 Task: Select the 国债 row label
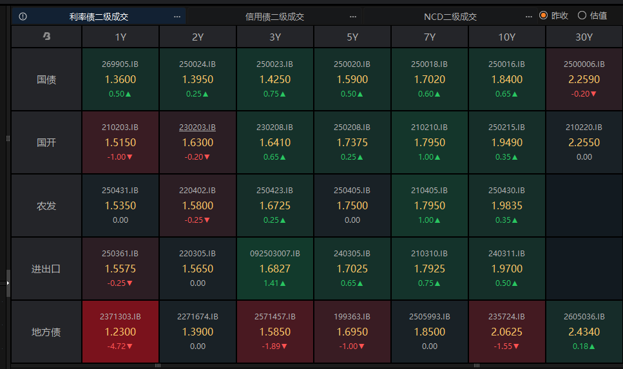click(x=46, y=79)
